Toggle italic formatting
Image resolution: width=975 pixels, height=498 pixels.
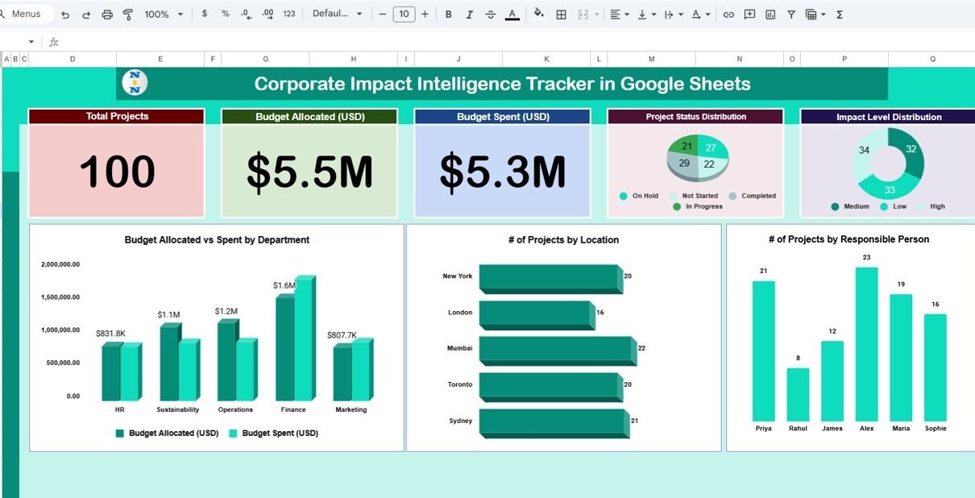coord(470,15)
